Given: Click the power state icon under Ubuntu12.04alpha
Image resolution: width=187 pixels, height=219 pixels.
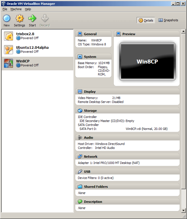Looking at the screenshot, I should [x=18, y=52].
